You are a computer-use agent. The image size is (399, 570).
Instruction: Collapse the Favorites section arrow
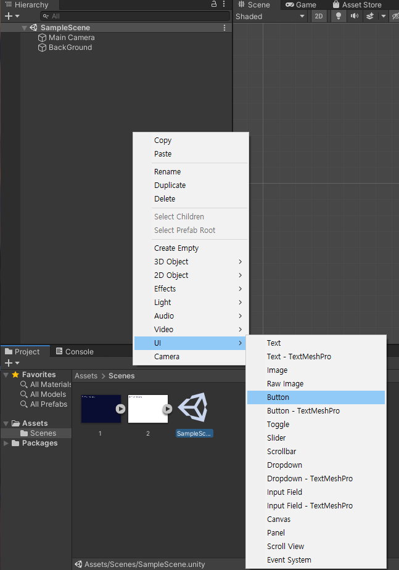(6, 375)
